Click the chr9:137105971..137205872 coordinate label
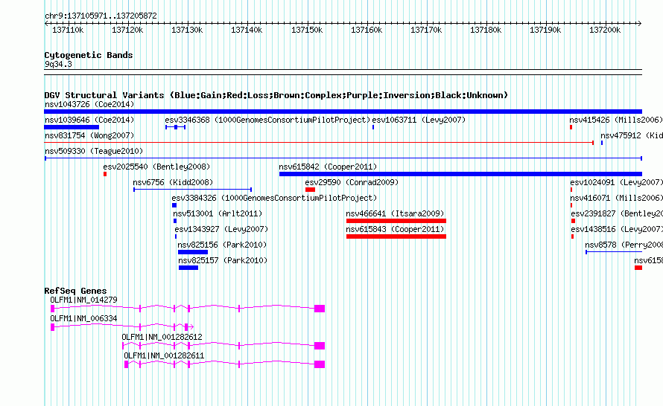This screenshot has height=406, width=663. click(101, 16)
